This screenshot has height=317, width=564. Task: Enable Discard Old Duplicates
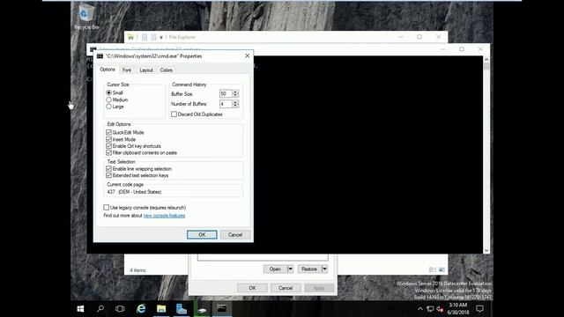174,114
